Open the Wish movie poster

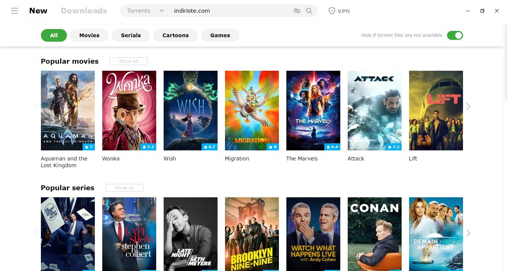click(x=190, y=111)
